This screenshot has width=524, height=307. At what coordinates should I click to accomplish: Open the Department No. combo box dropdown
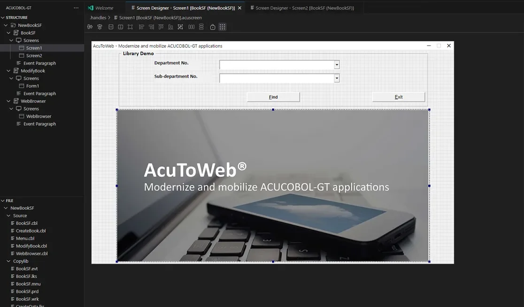(x=337, y=65)
